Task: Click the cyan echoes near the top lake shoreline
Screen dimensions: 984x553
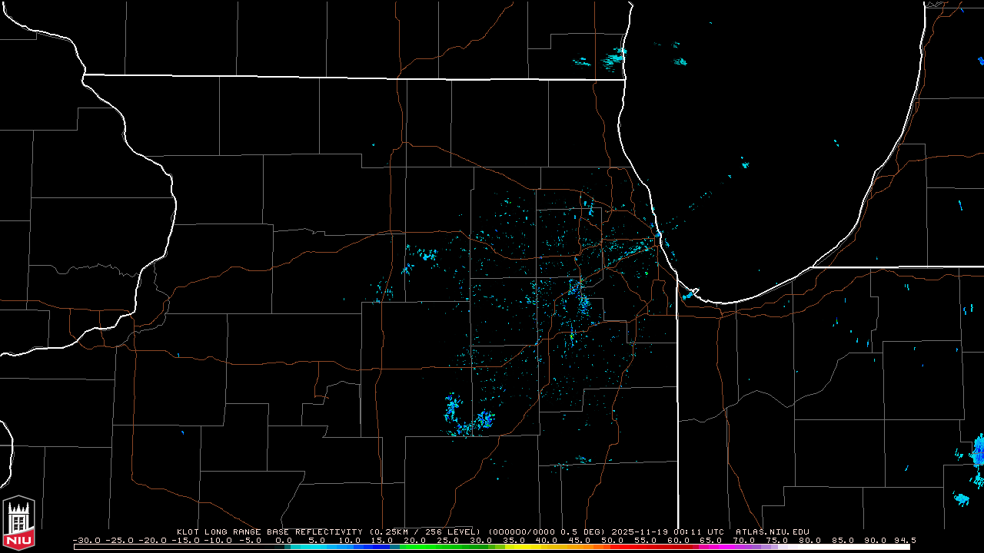Action: [615, 56]
